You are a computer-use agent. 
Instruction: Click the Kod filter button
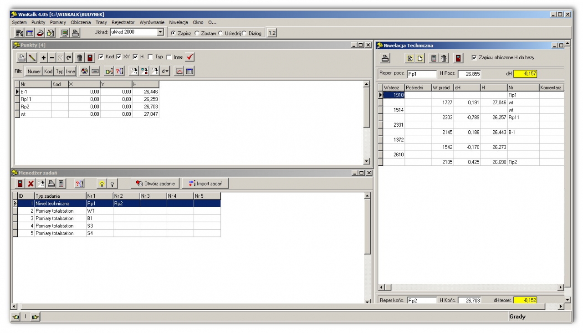tap(48, 71)
